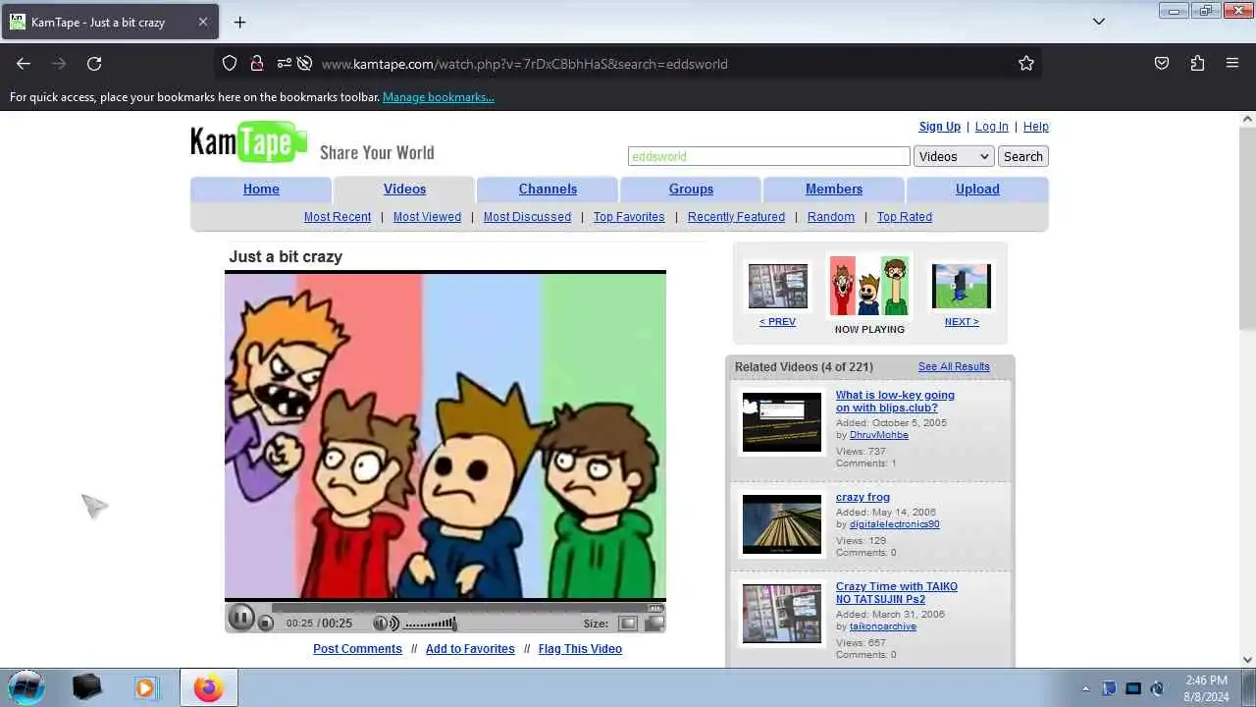This screenshot has width=1256, height=707.
Task: Open the Most Discussed link
Action: pos(527,217)
